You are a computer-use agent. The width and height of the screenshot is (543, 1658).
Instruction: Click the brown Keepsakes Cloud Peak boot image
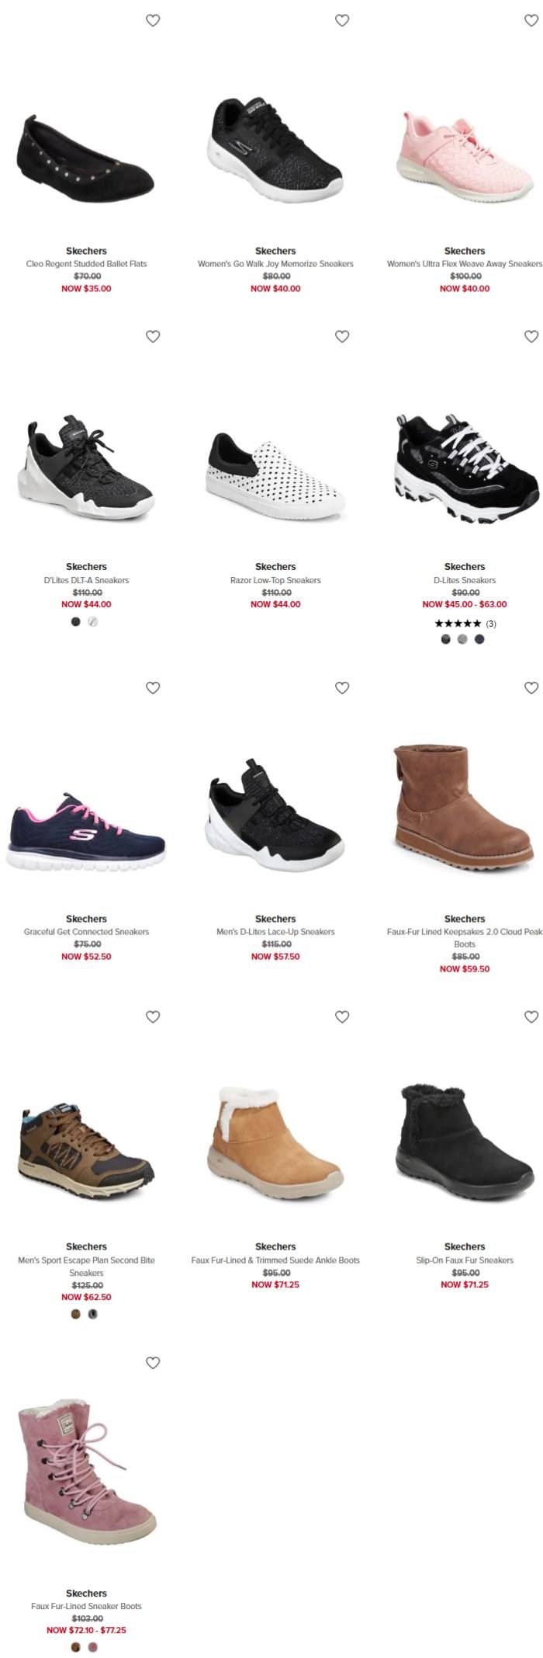pos(463,808)
